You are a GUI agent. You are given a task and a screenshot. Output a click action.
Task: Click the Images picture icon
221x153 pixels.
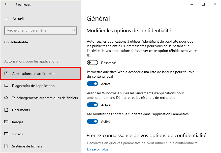coord(6,122)
